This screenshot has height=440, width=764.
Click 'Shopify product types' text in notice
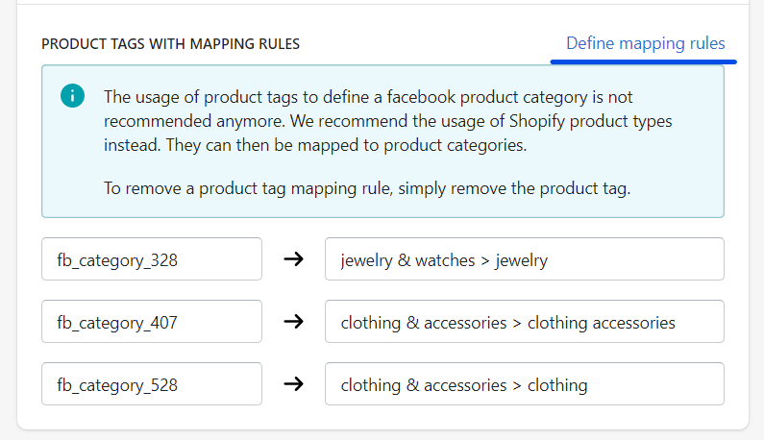click(x=591, y=121)
